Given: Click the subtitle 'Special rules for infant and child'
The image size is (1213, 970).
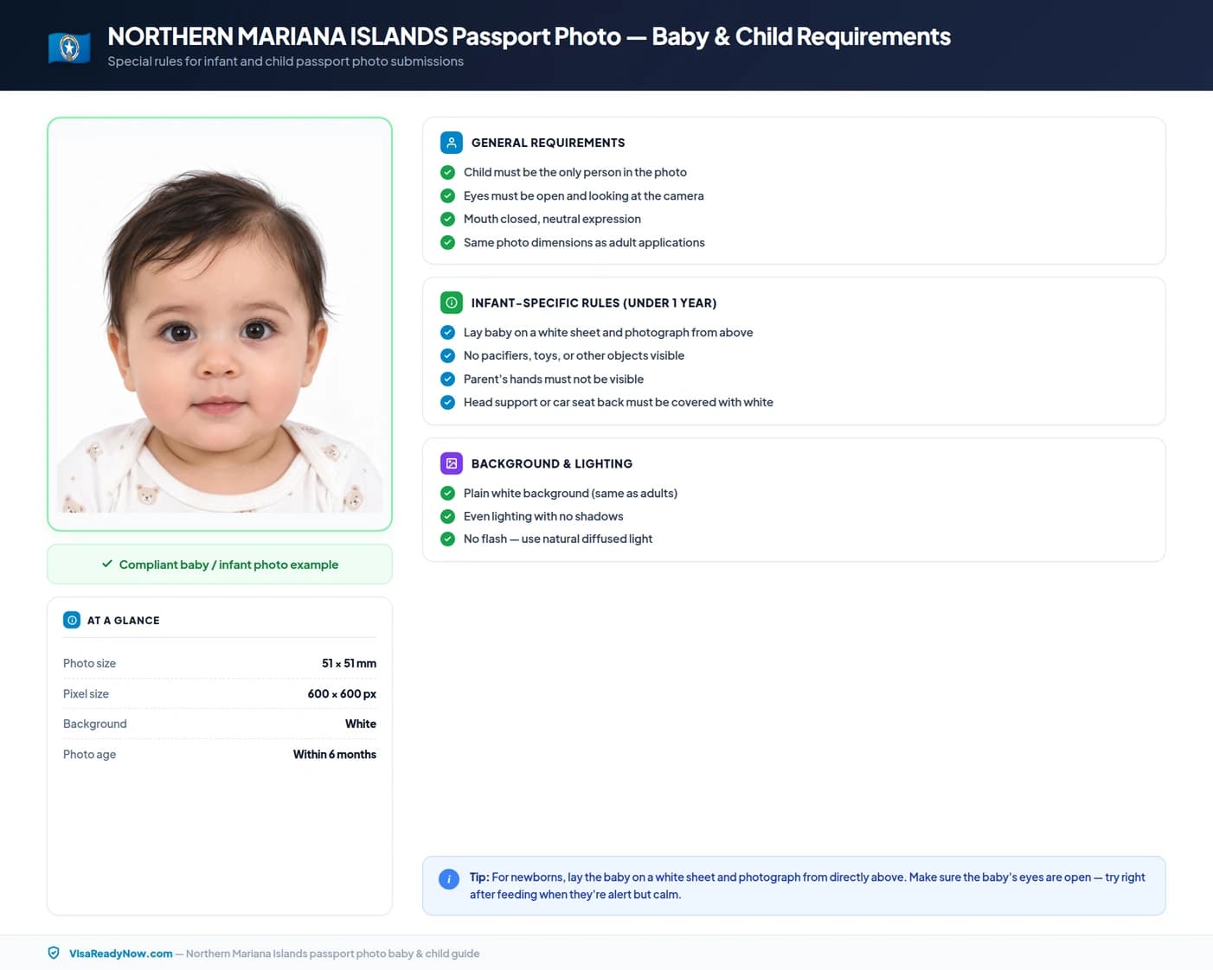Looking at the screenshot, I should coord(286,61).
